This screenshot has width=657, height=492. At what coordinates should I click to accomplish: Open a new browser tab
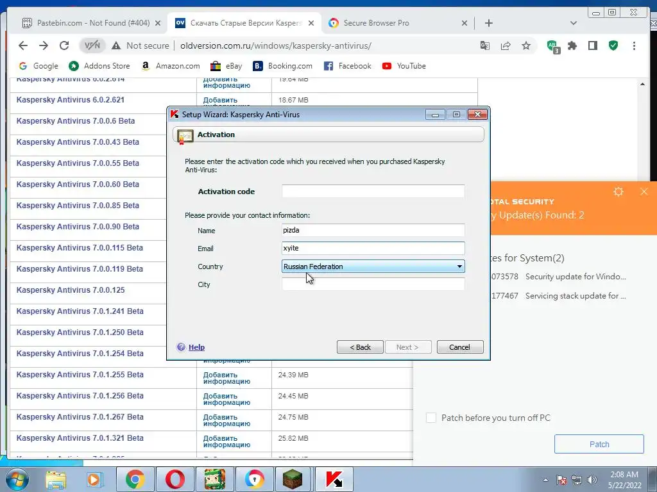click(x=488, y=23)
